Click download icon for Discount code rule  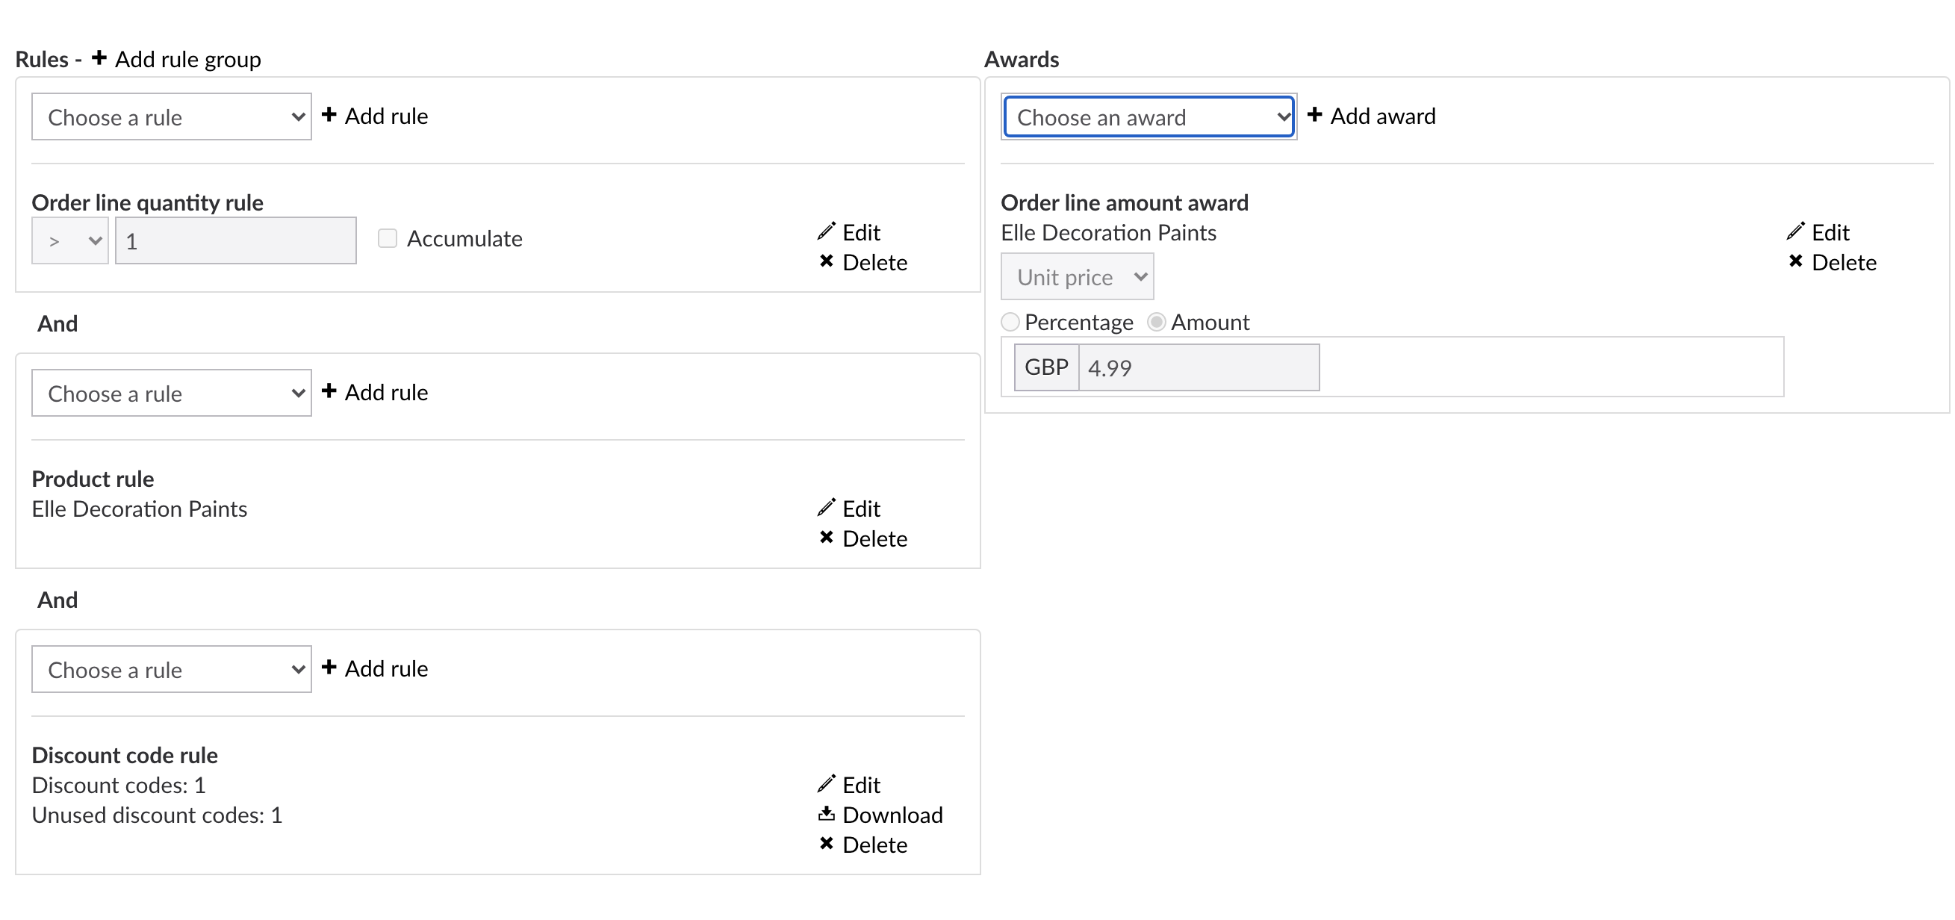coord(827,814)
